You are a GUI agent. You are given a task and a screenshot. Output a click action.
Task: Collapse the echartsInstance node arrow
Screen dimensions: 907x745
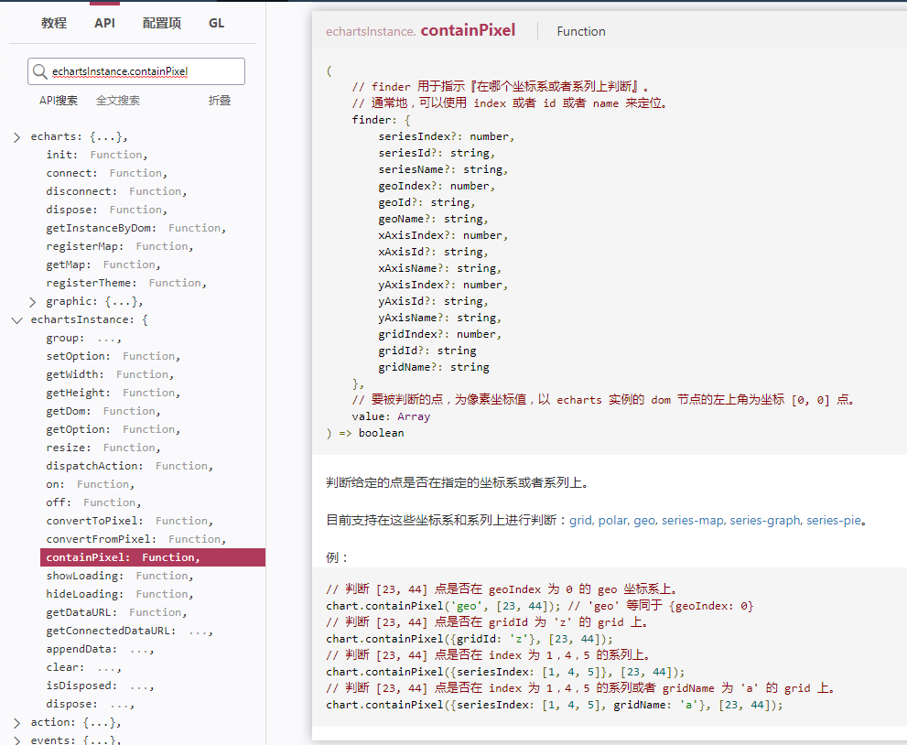pyautogui.click(x=16, y=319)
